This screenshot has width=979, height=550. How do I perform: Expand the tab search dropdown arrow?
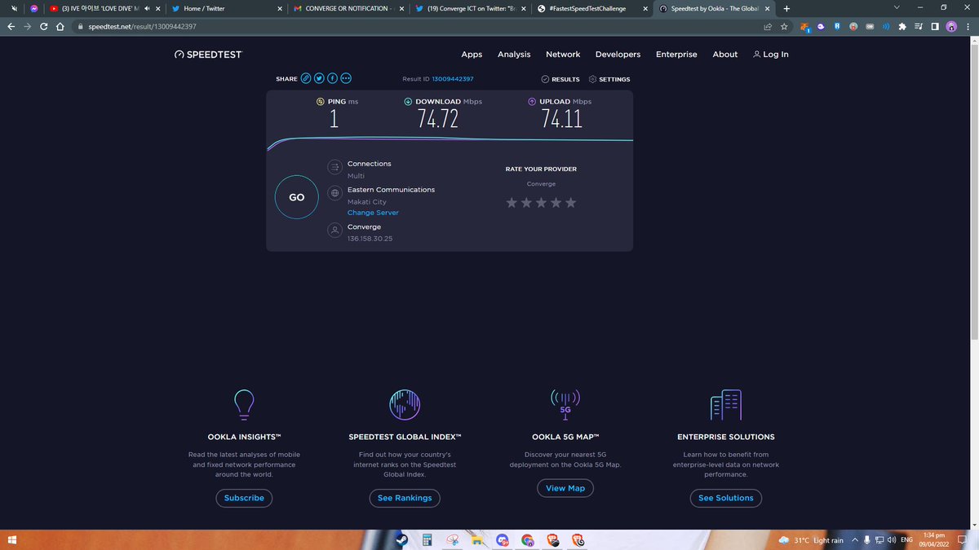pos(897,7)
